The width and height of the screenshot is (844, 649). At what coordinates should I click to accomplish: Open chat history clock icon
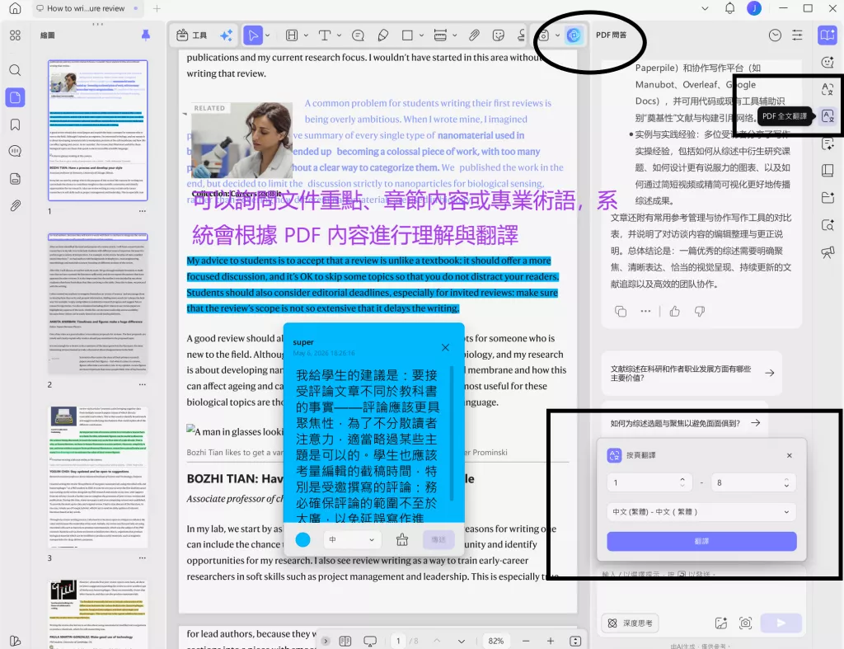[x=775, y=35]
